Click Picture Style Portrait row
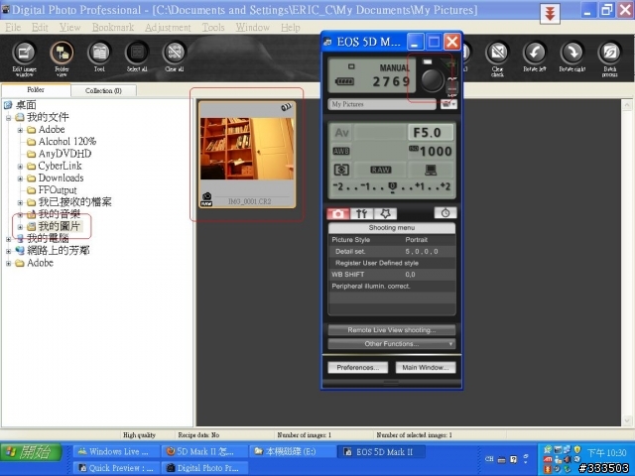The width and height of the screenshot is (635, 476). (392, 240)
